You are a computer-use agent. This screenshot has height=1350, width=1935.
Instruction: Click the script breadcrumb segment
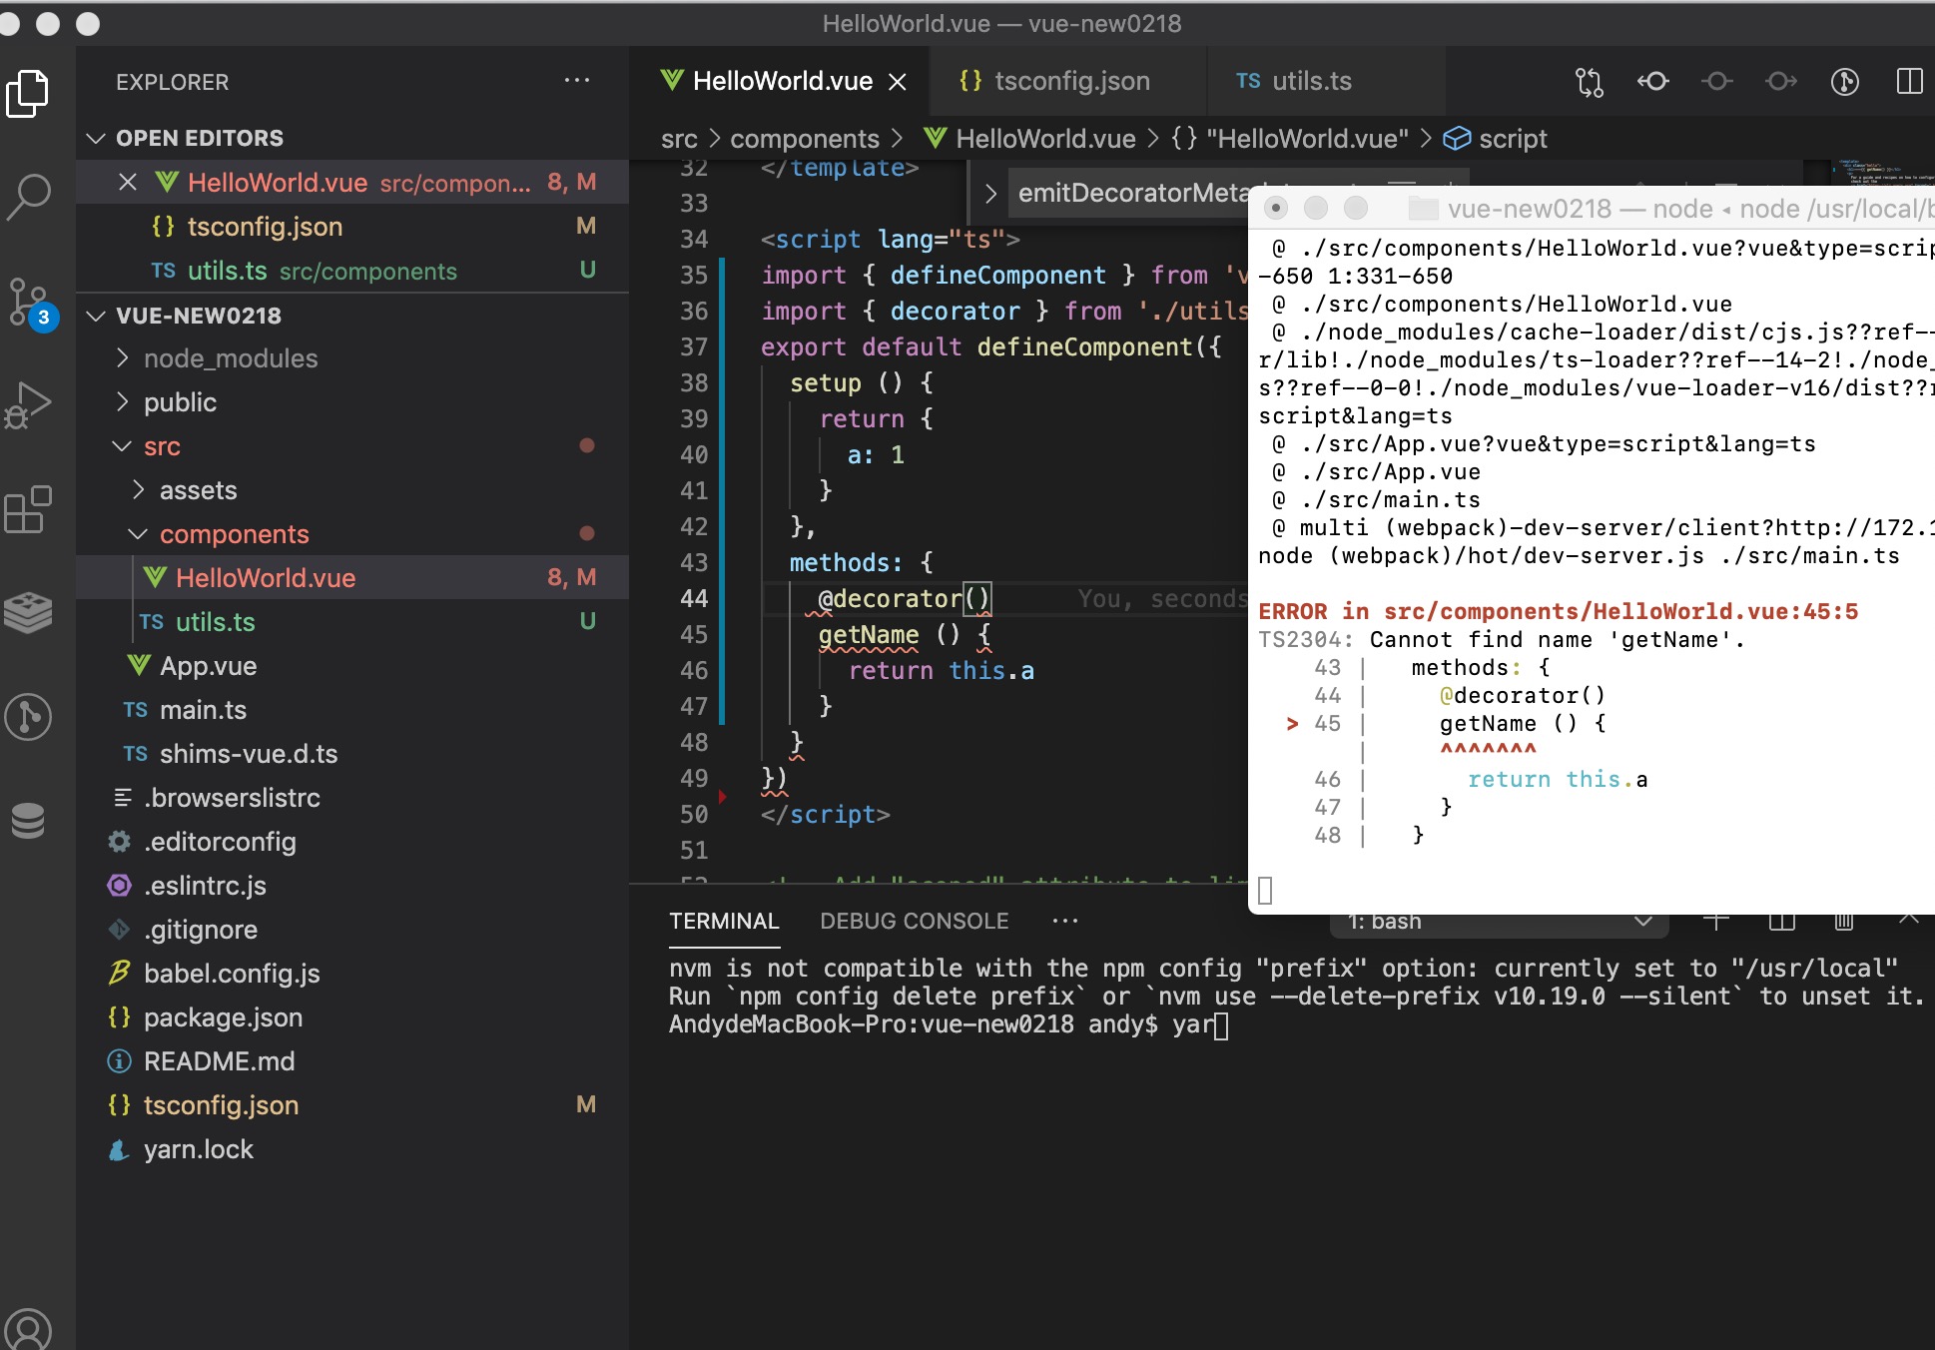coord(1513,139)
